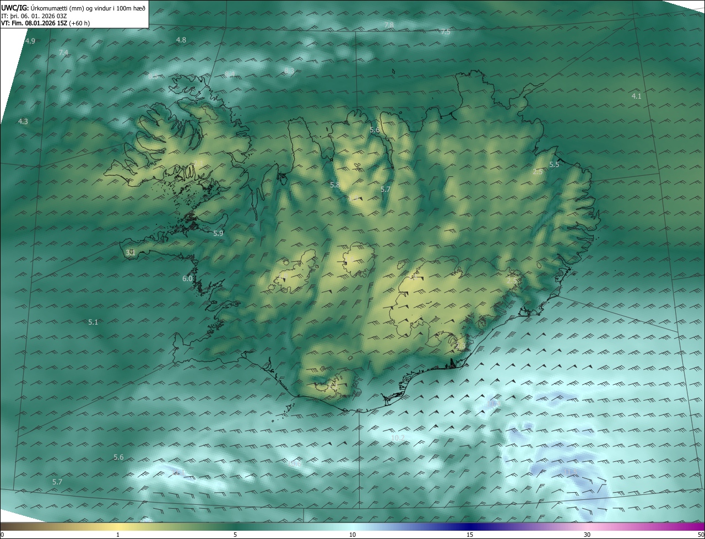Click the color scale tick label 0
Image resolution: width=705 pixels, height=539 pixels.
pos(2,535)
